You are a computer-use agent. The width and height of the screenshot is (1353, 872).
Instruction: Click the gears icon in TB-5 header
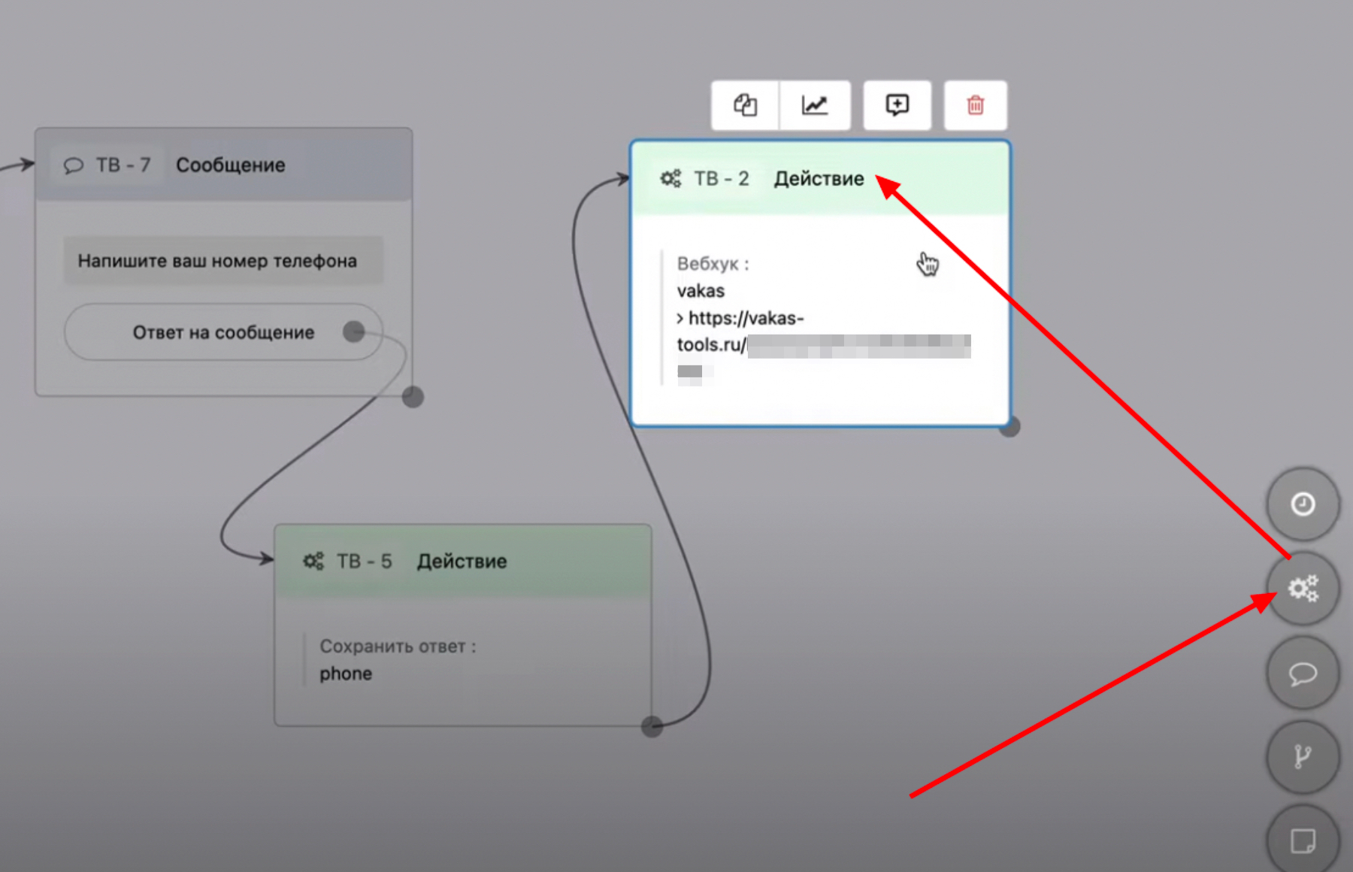[x=313, y=562]
